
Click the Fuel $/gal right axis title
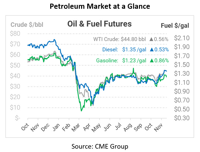point(175,25)
